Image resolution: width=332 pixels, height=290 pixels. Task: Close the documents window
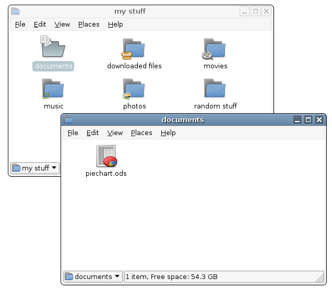point(319,120)
